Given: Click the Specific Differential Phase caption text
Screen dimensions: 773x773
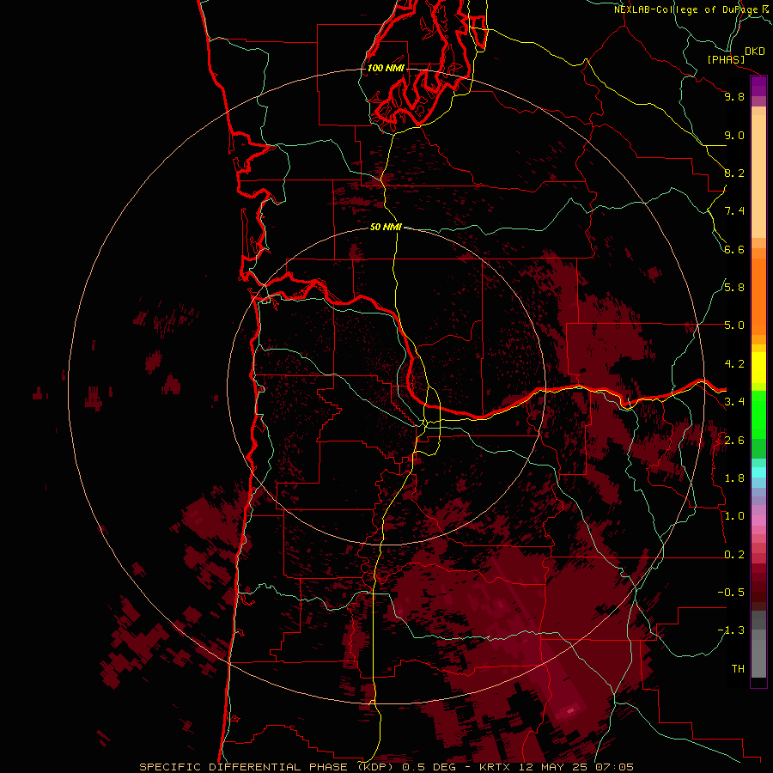Looking at the screenshot, I should click(x=386, y=767).
